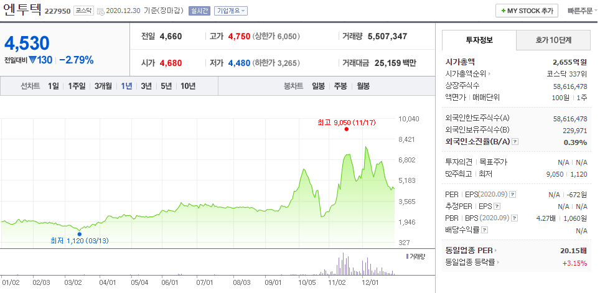Viewport: 600px width, 293px height.
Task: Click the 고가 value 4,750
Action: point(239,37)
